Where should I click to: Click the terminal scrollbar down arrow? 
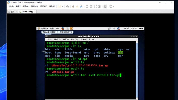click(x=137, y=98)
